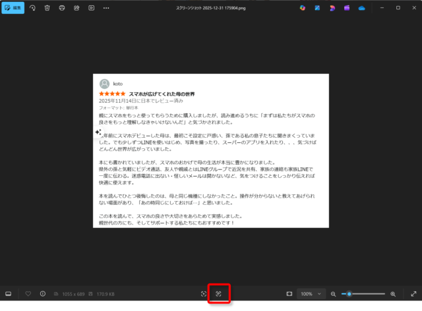The width and height of the screenshot is (422, 311).
Task: Click the Edit (編集) button
Action: click(x=13, y=8)
